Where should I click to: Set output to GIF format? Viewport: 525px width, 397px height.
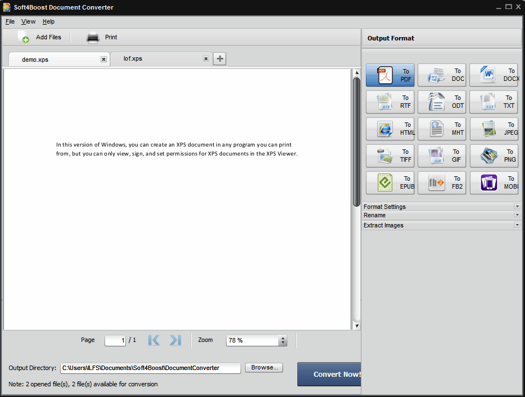(442, 156)
